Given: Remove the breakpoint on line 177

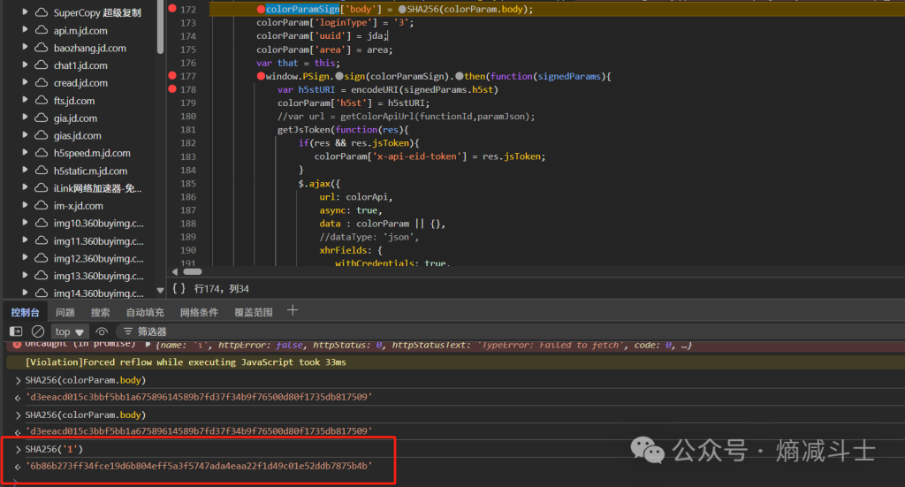Looking at the screenshot, I should click(x=171, y=76).
